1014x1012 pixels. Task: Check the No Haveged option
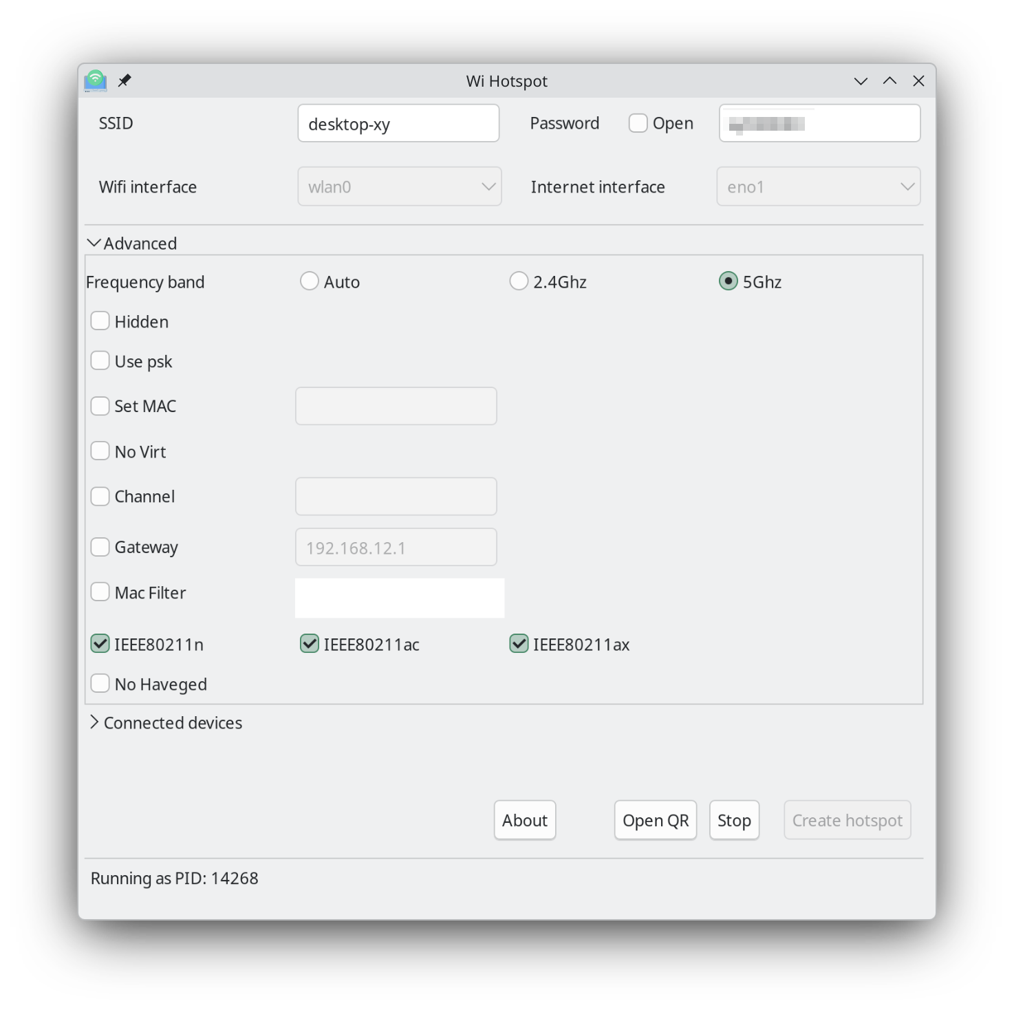100,684
